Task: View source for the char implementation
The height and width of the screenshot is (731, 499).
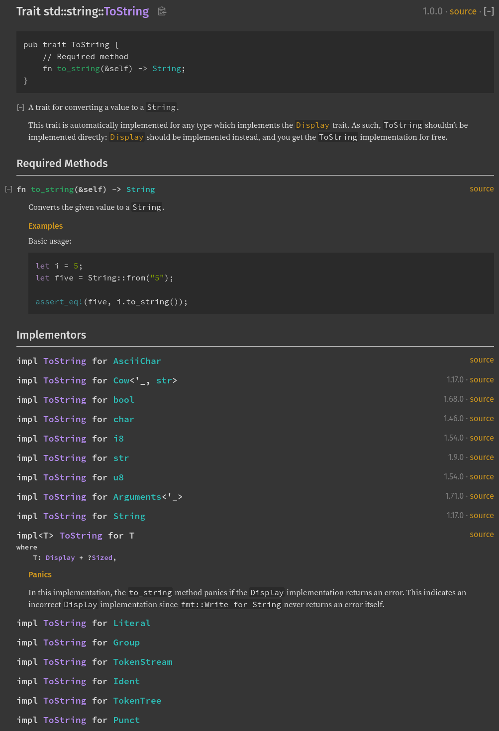Action: click(x=482, y=419)
